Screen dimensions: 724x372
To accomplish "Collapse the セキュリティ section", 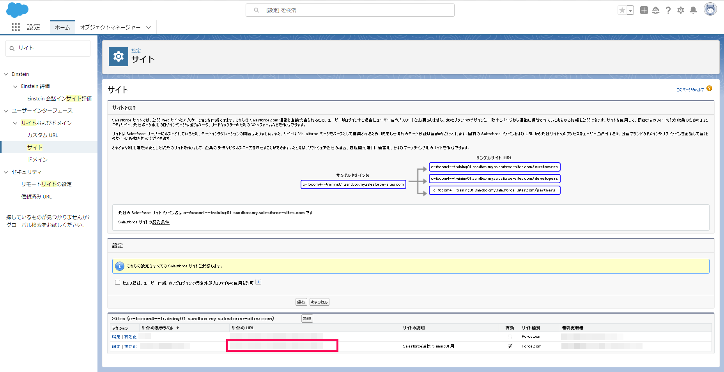I will coord(6,172).
